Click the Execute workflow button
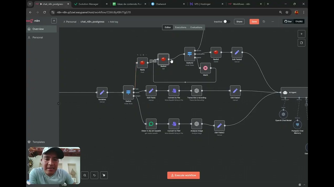The width and height of the screenshot is (334, 187). (x=183, y=175)
